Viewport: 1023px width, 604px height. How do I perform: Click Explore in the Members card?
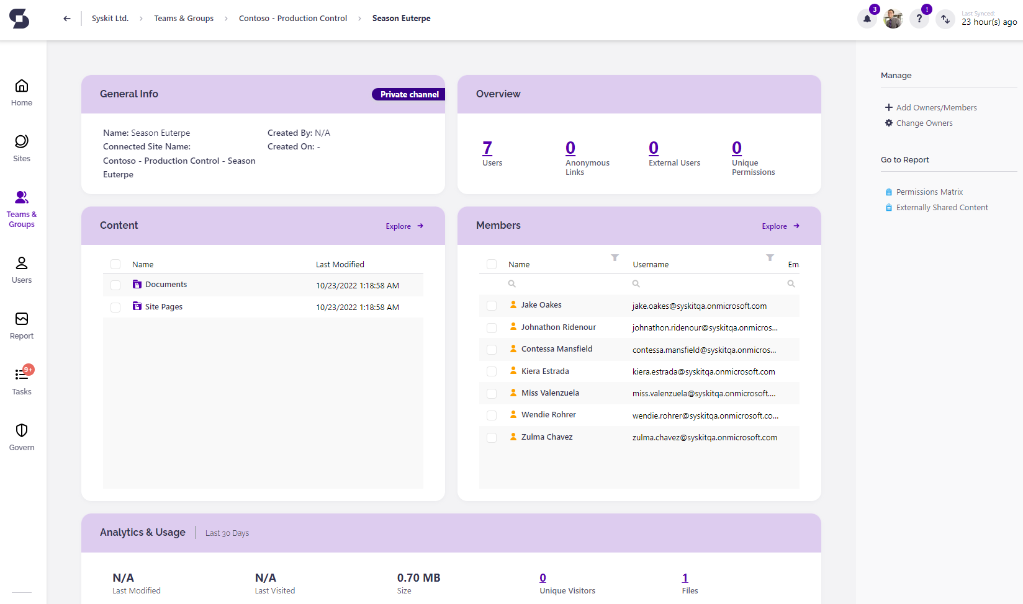tap(775, 226)
